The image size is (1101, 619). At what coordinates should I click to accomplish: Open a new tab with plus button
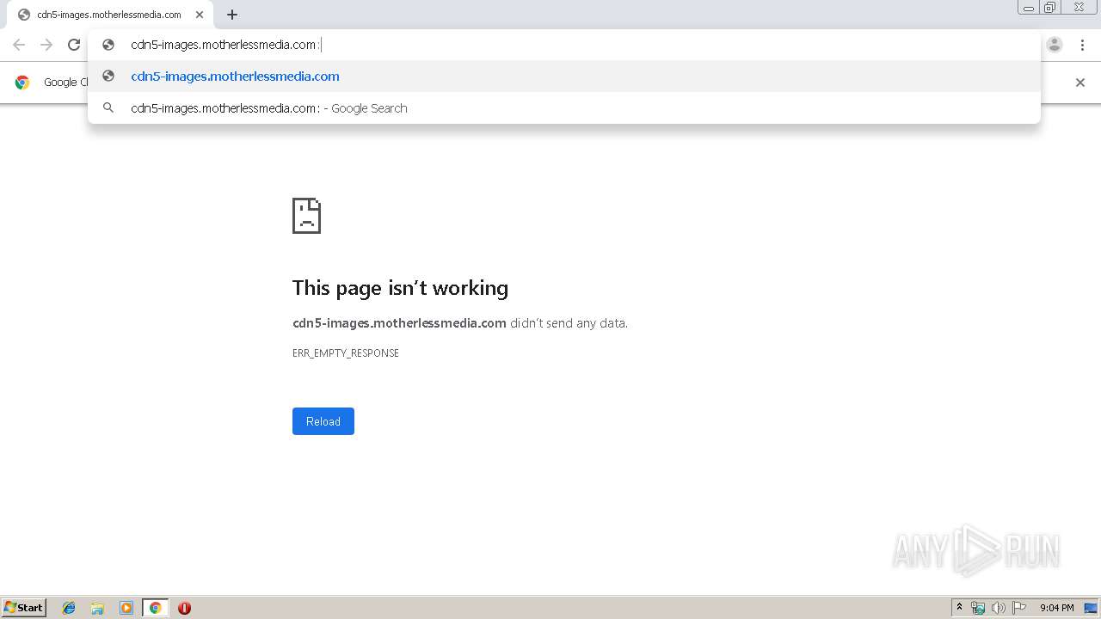click(x=232, y=15)
